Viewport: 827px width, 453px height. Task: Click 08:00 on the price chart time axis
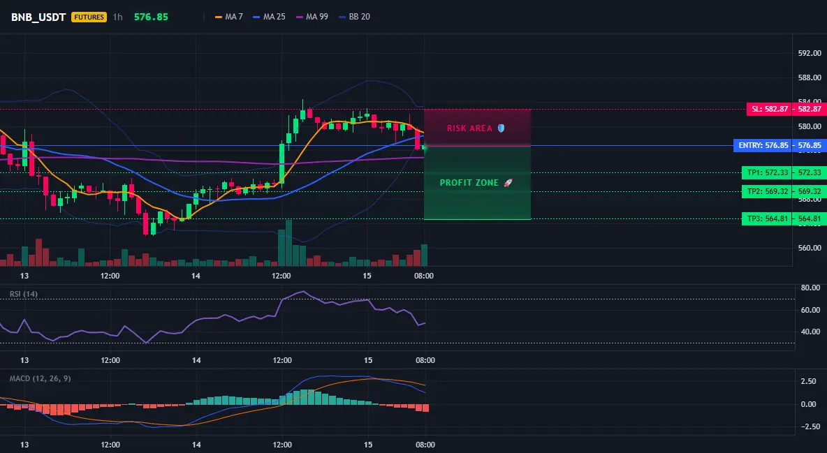[x=424, y=276]
